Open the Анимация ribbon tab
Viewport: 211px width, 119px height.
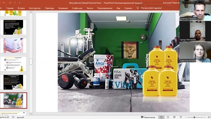tap(63, 8)
